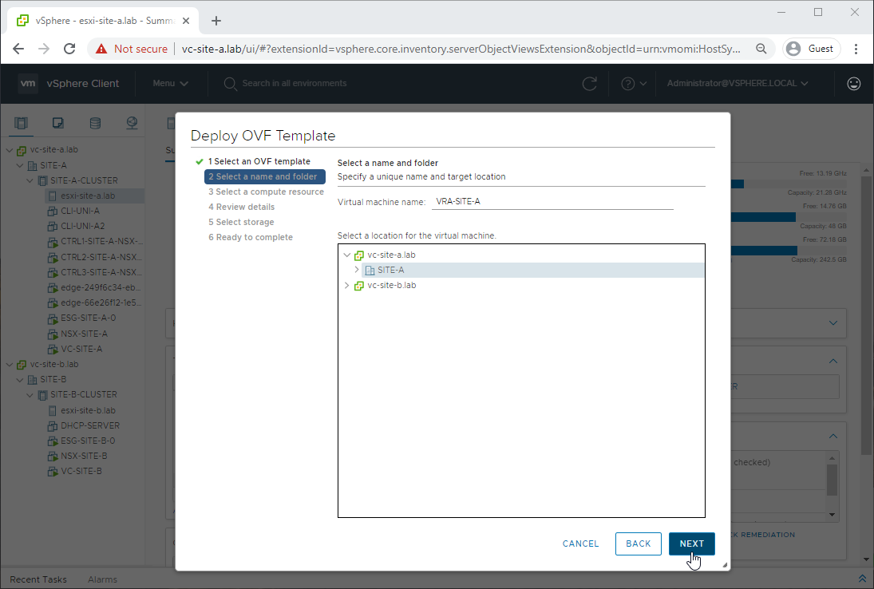
Task: Open the browser zoom magnifier icon
Action: point(761,49)
